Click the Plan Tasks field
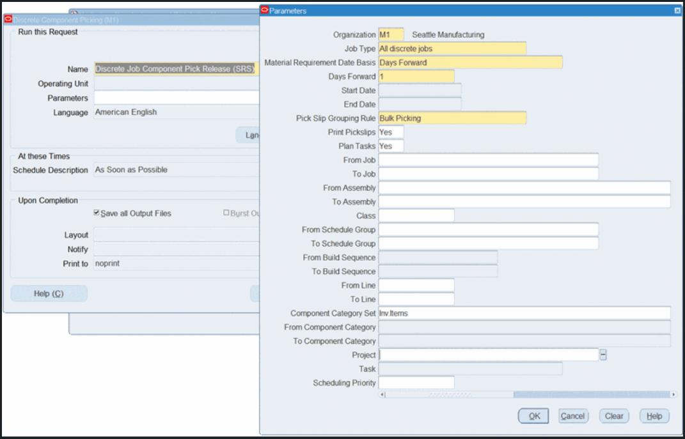This screenshot has height=439, width=685. (x=391, y=146)
